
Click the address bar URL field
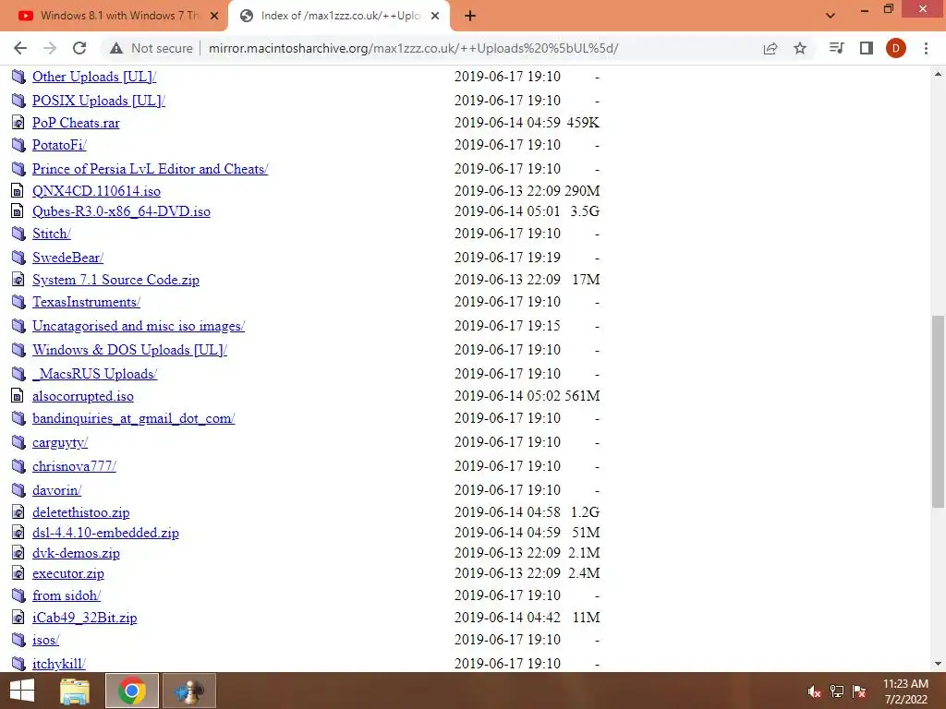[x=413, y=48]
